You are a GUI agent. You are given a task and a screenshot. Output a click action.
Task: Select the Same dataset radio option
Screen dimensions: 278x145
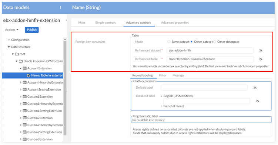click(169, 42)
